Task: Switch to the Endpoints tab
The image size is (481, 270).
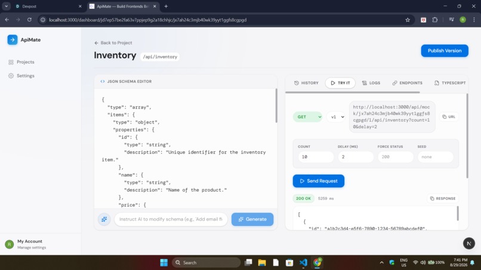Action: pos(407,83)
